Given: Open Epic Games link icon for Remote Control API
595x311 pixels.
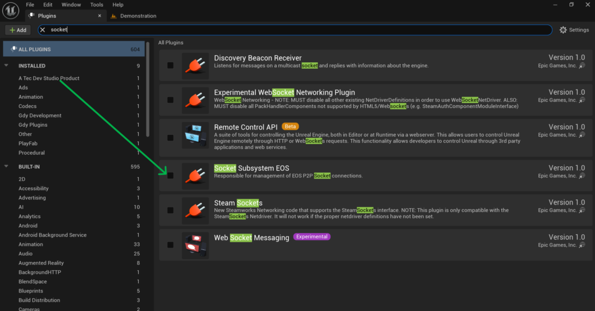Looking at the screenshot, I should click(x=582, y=135).
